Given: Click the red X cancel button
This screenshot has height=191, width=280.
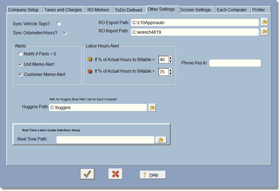Looking at the screenshot, I should click(x=116, y=174).
